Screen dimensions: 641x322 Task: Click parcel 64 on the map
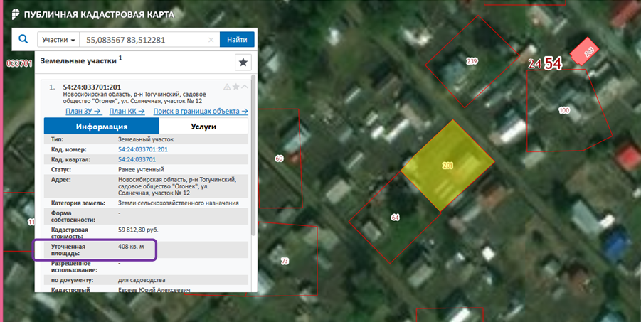pyautogui.click(x=395, y=218)
